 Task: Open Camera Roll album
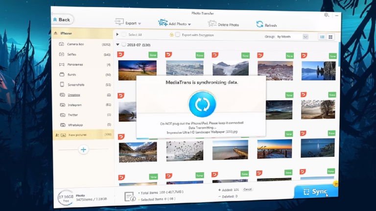[x=83, y=44]
